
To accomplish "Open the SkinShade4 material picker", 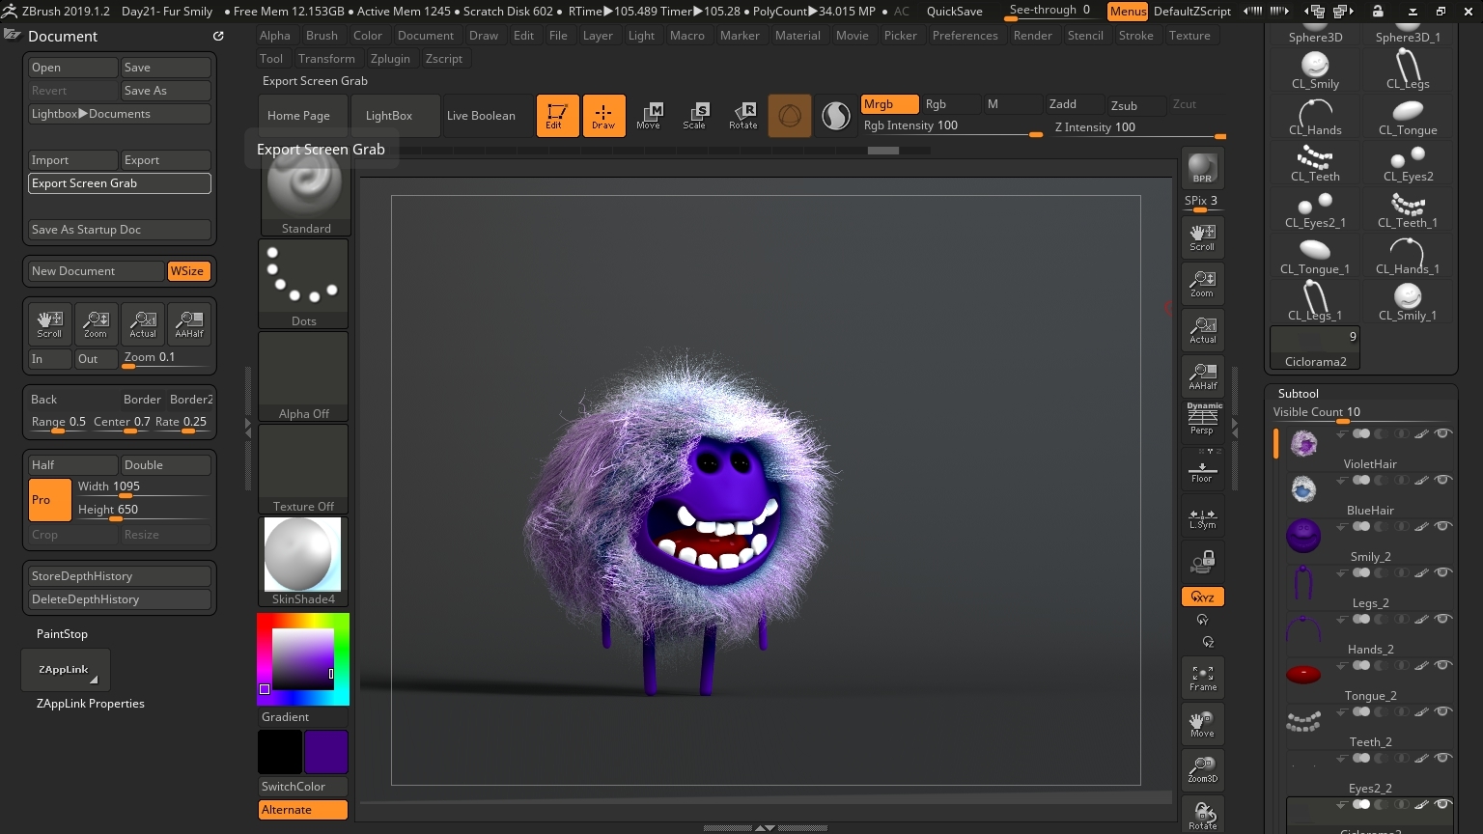I will (x=303, y=562).
